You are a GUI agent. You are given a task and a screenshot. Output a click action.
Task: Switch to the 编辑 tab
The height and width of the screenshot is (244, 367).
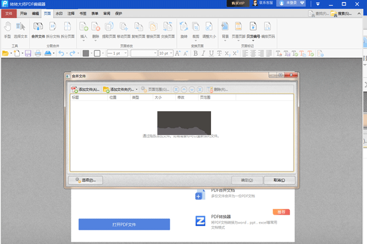pos(35,14)
